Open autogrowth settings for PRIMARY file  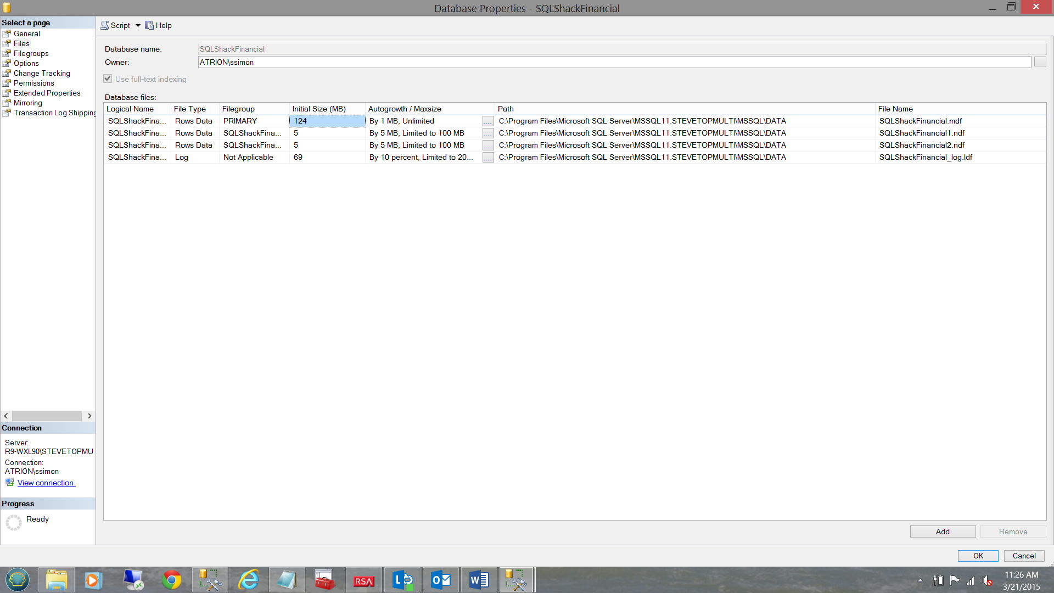[487, 121]
